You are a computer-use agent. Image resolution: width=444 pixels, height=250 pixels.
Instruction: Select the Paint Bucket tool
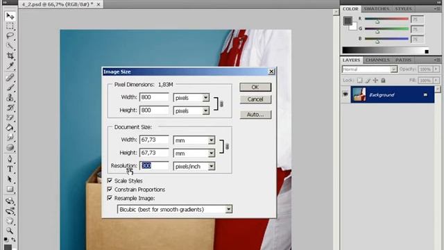coord(10,128)
